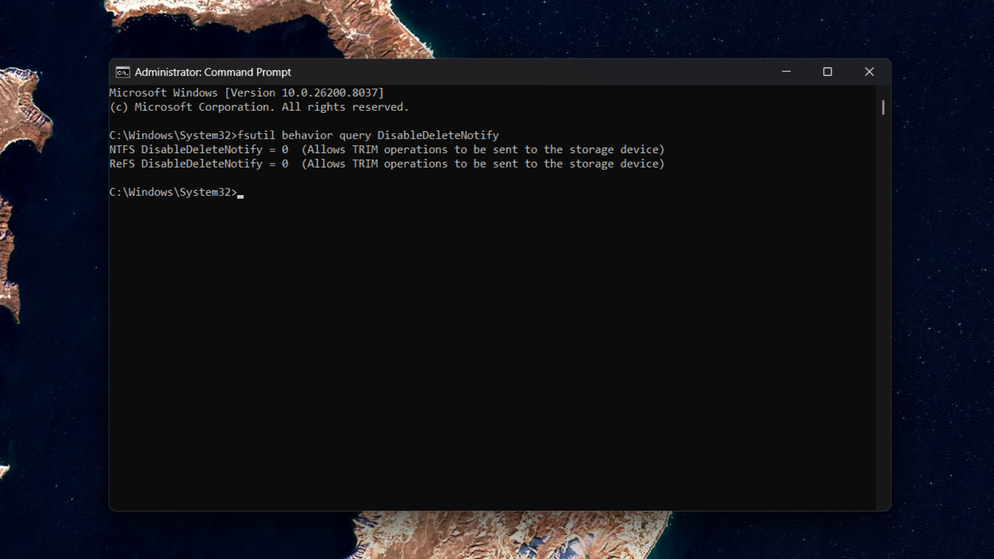Click the ReFS DisableDeleteNotify result line
Screen dimensions: 994x559
click(x=386, y=163)
